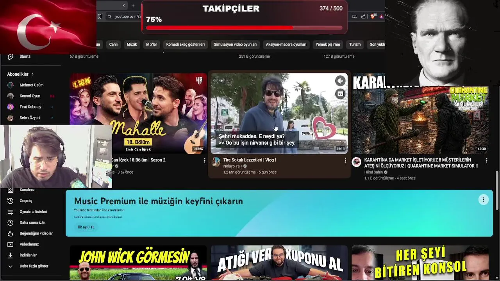The width and height of the screenshot is (500, 281).
Task: Open options for Karantina Market video
Action: point(486,160)
